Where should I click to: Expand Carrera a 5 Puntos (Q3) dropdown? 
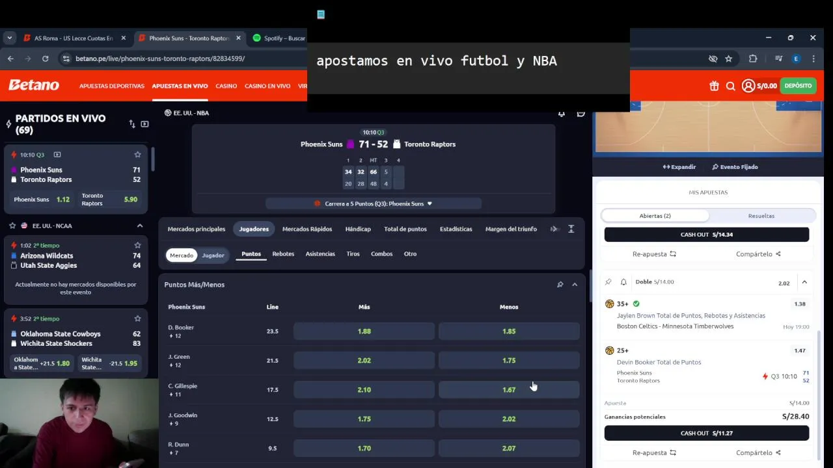(374, 203)
